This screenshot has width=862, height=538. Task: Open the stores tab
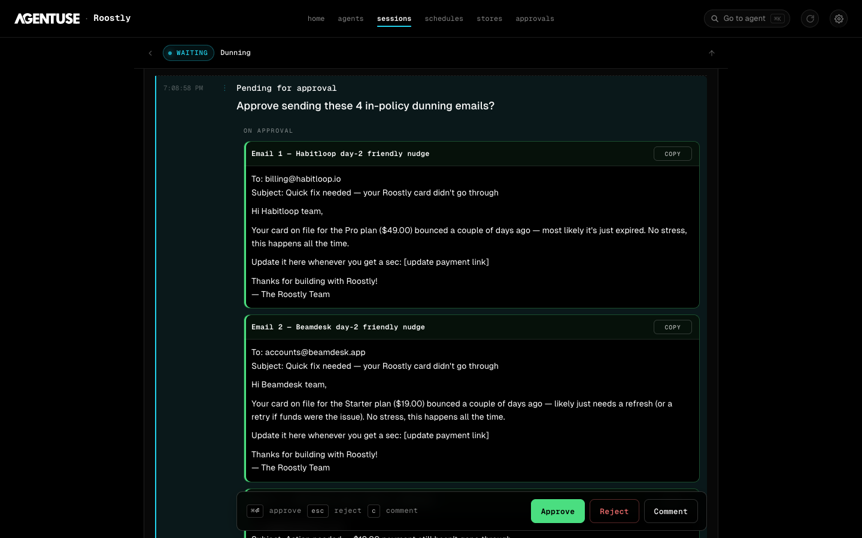pos(490,19)
